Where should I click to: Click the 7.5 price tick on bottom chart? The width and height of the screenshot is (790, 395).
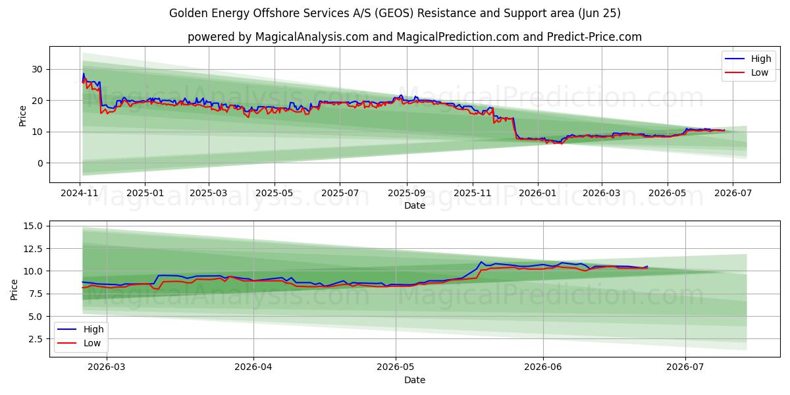tap(36, 294)
